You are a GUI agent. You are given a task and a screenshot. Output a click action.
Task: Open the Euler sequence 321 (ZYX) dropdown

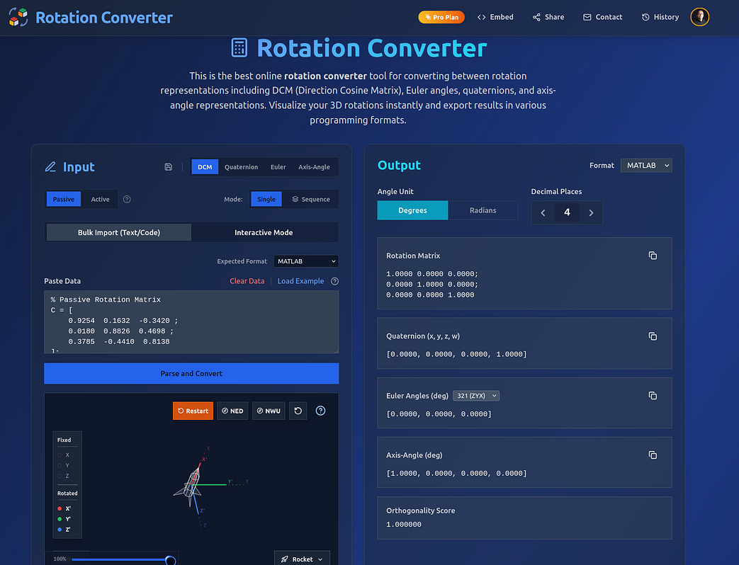pyautogui.click(x=478, y=396)
